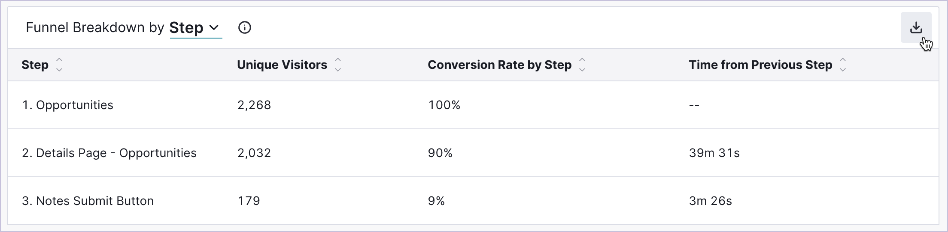Viewport: 948px width, 232px height.
Task: Click the 90% conversion rate cell
Action: tap(440, 153)
